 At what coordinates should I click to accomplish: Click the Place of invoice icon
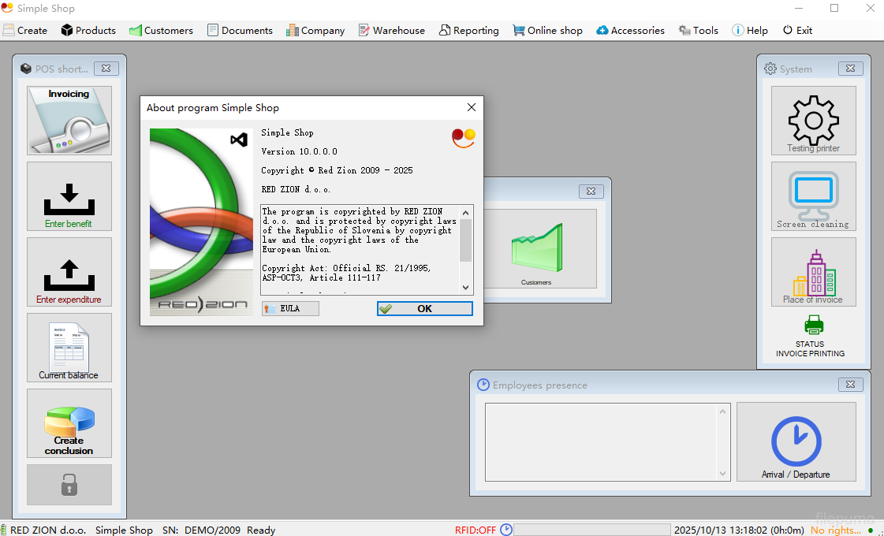pos(813,272)
